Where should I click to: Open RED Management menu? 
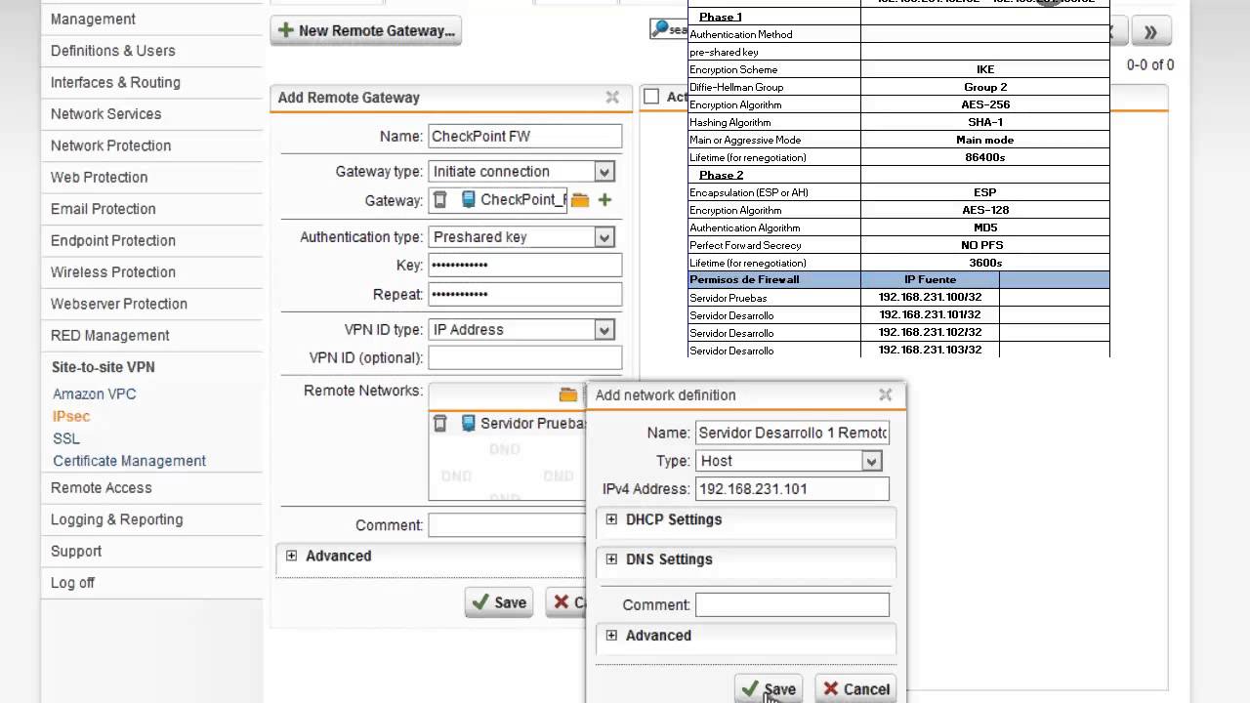(109, 335)
